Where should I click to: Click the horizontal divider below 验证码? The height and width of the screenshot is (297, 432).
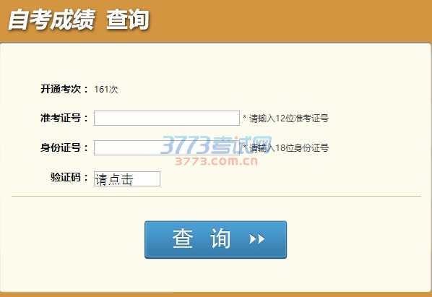pyautogui.click(x=216, y=197)
